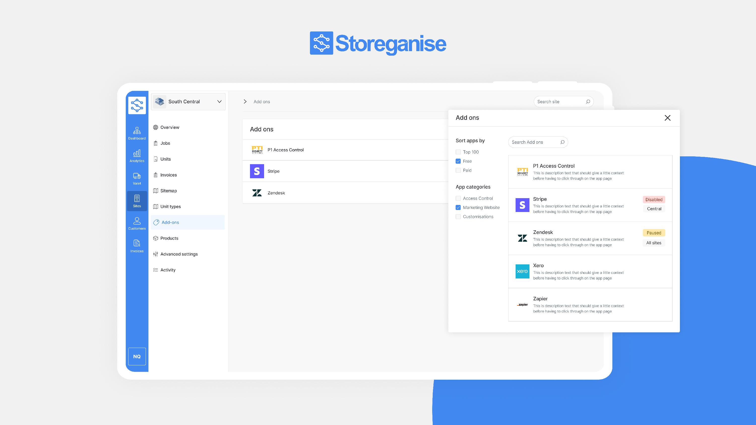
Task: Select Unit types in site menu
Action: [x=170, y=206]
